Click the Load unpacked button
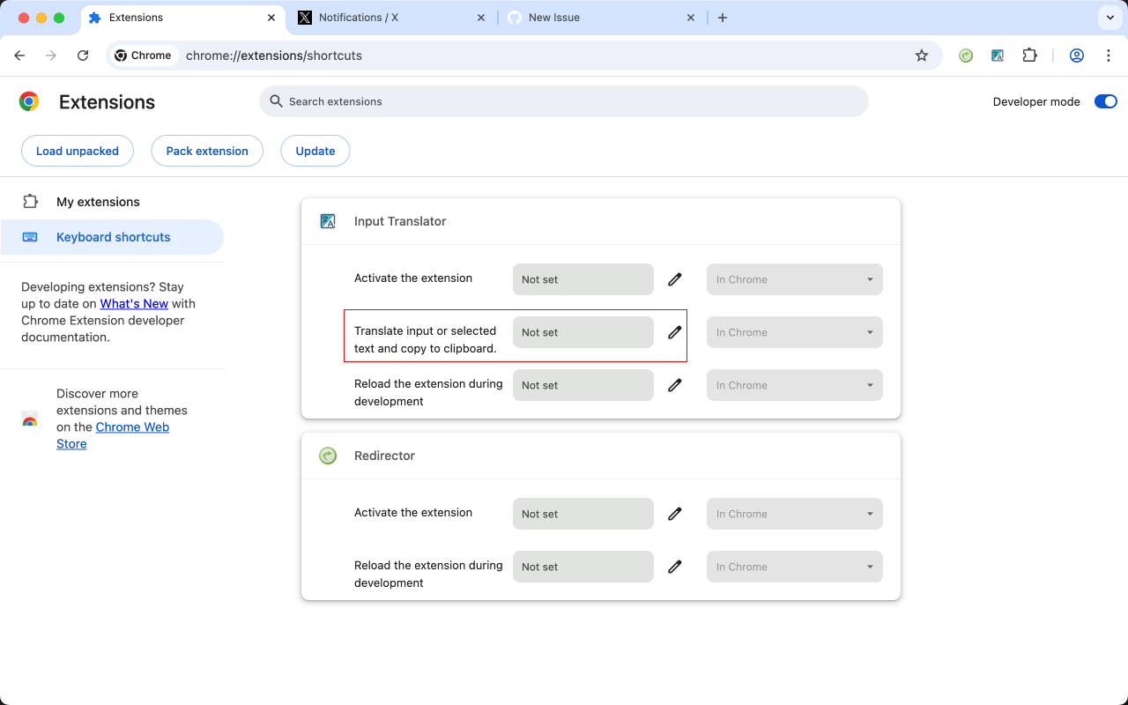 click(x=77, y=151)
